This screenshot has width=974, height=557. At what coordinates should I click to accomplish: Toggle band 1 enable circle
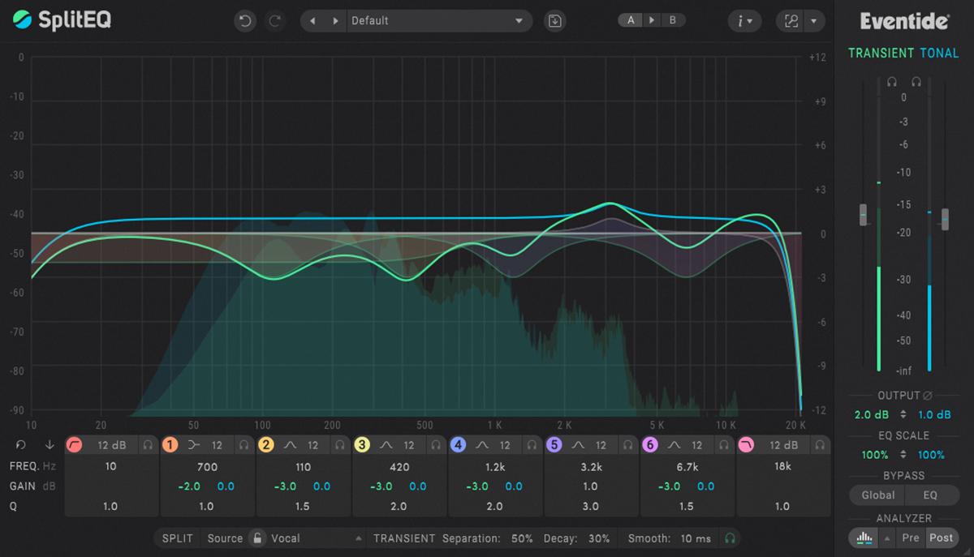tap(170, 444)
